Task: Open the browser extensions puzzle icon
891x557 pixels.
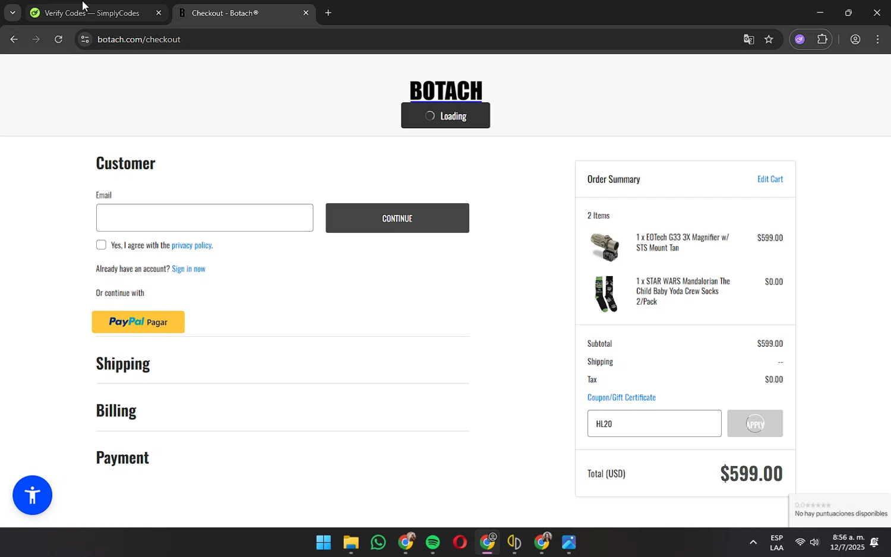Action: [x=822, y=39]
